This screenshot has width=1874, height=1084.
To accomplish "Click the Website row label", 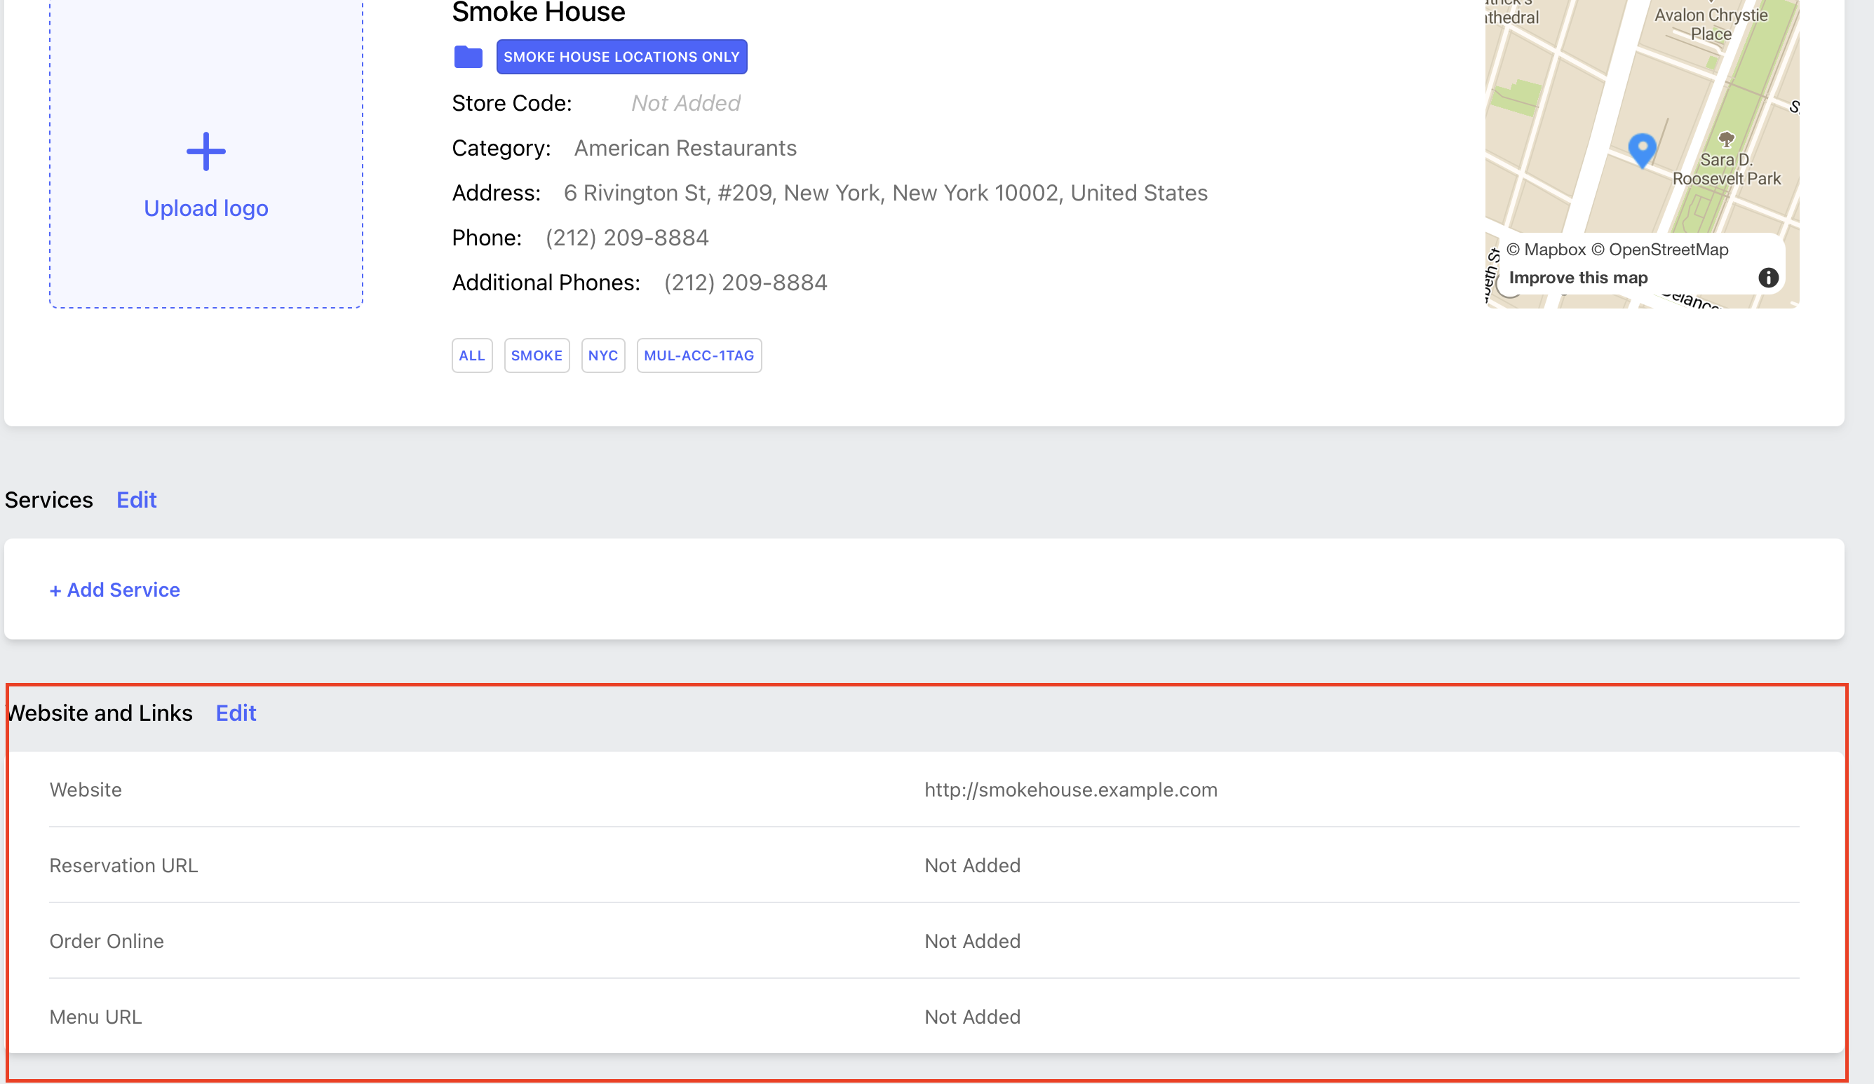I will click(x=86, y=790).
